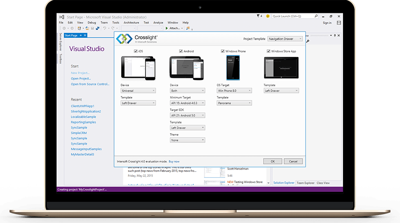Open the File menu
The image size is (400, 223).
[x=61, y=23]
